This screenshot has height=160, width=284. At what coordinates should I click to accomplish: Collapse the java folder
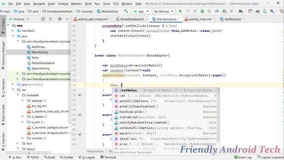[x=13, y=36]
